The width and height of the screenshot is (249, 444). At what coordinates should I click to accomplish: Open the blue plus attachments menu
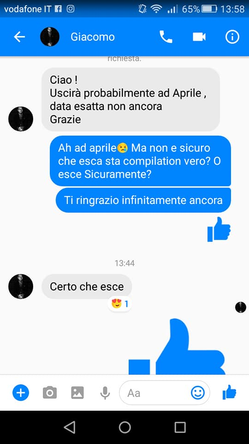click(21, 393)
